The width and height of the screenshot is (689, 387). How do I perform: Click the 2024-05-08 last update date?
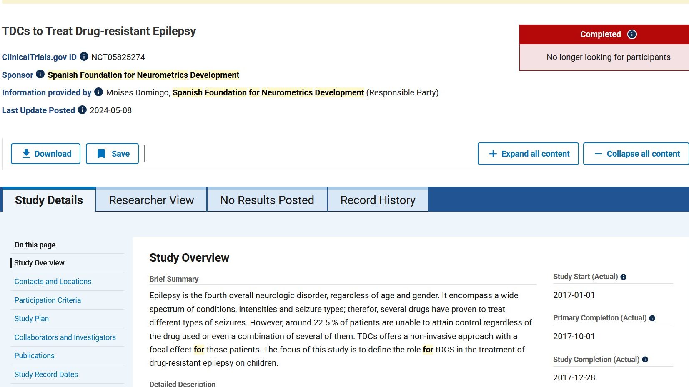110,110
